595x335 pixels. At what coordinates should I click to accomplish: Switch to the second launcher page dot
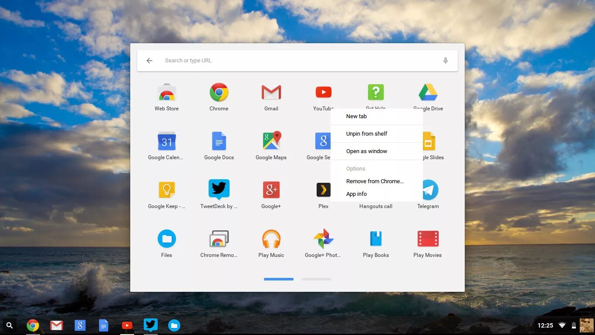point(316,279)
